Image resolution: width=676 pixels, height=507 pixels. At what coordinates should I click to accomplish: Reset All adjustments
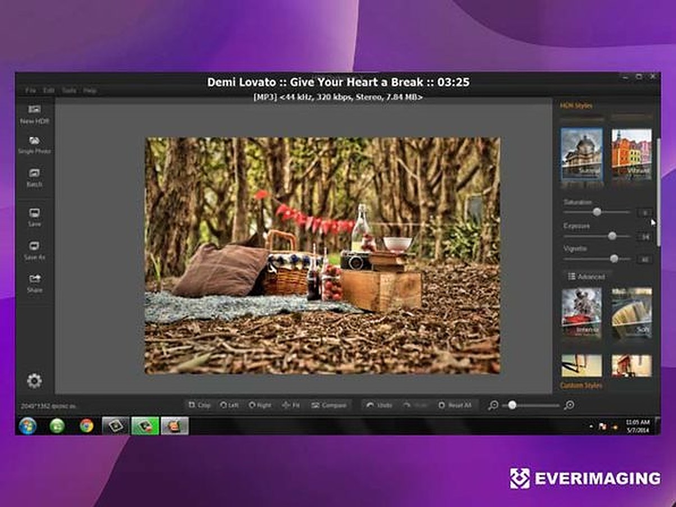tap(454, 405)
